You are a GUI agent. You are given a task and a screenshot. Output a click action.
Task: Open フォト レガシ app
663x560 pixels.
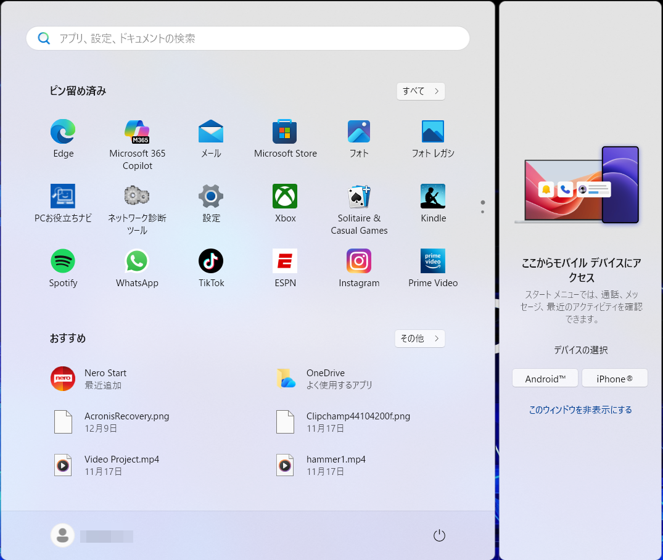433,139
